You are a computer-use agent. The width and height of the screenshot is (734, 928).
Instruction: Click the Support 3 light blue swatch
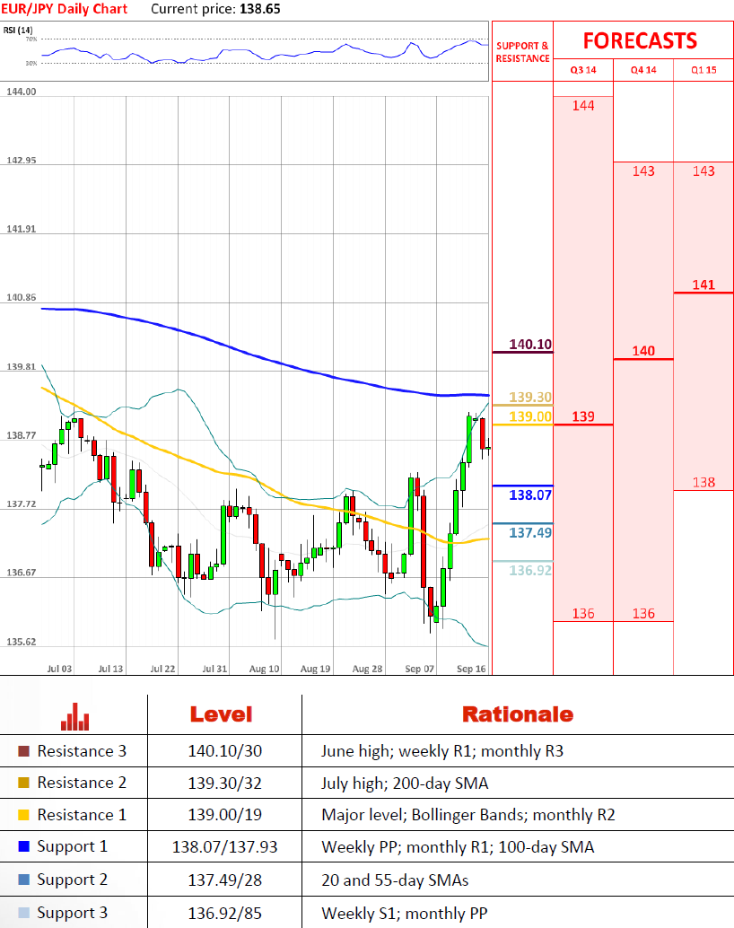click(23, 913)
